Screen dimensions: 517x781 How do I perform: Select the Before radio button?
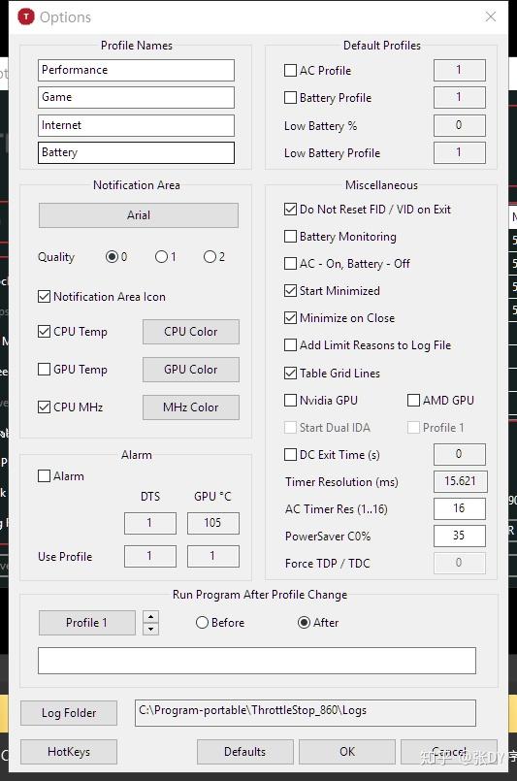202,623
